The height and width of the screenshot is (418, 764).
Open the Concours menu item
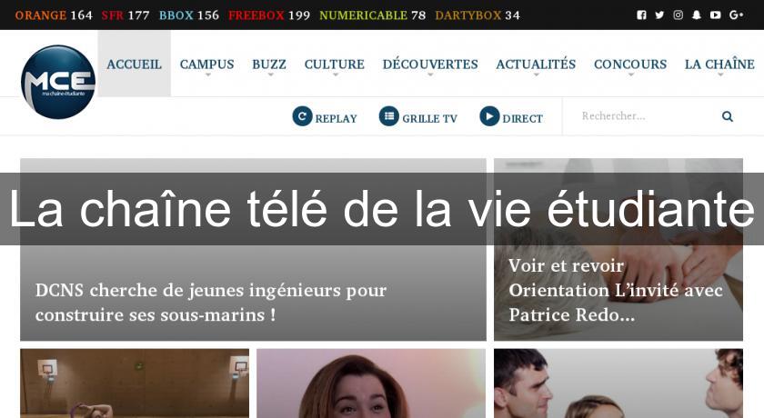coord(630,65)
